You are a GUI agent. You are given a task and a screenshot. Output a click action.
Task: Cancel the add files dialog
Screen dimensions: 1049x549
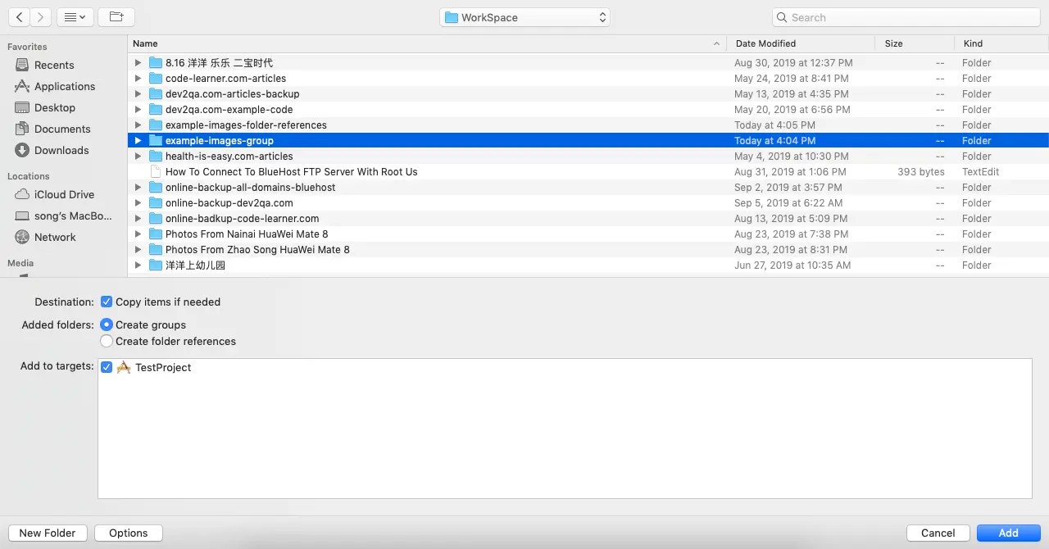tap(937, 533)
